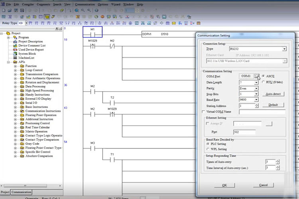Expand the Loop Control folder
This screenshot has width=299, height=199.
[x=15, y=70]
